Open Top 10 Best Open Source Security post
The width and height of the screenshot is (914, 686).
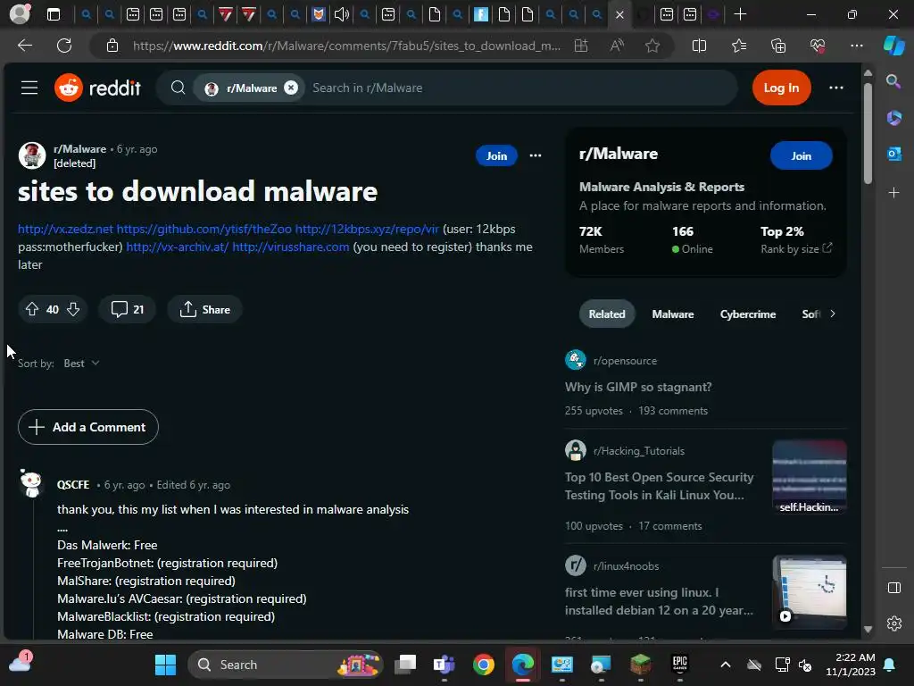tap(660, 486)
